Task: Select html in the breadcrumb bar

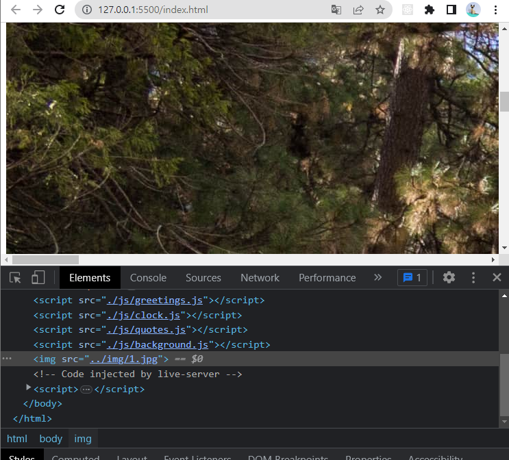Action: (17, 439)
